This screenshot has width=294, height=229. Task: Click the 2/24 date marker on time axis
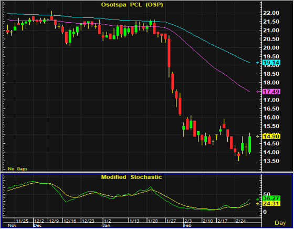[240, 221]
